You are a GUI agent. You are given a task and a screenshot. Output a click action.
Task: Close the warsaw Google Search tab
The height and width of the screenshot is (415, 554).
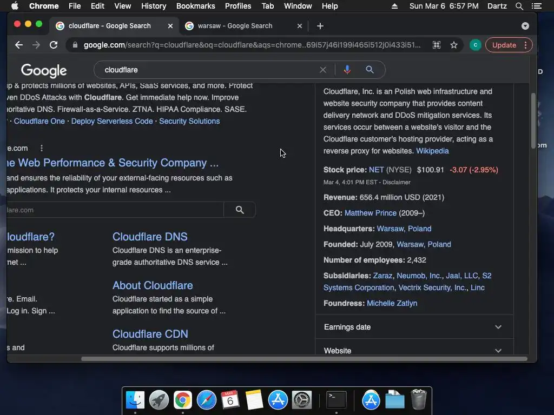tap(300, 26)
